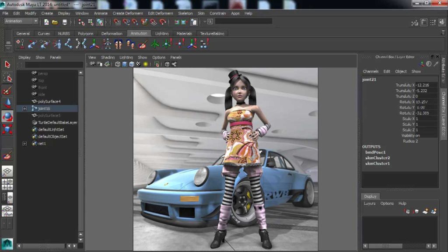Select the Scale tool cube icon
Viewport: 448px width, 252px height.
pos(7,129)
